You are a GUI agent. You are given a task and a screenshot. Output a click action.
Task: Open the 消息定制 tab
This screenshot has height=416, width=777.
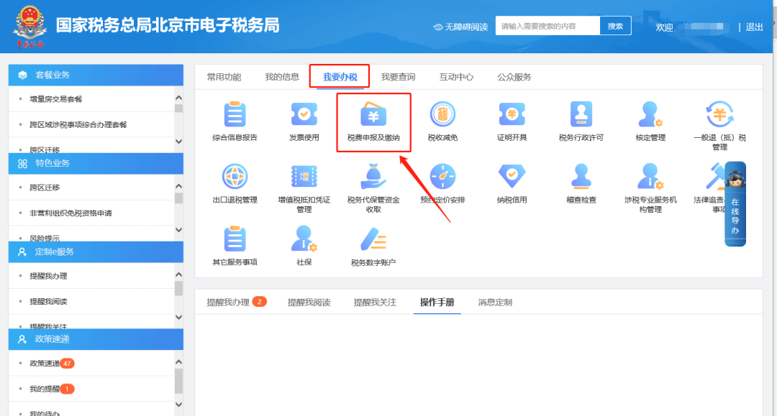495,302
